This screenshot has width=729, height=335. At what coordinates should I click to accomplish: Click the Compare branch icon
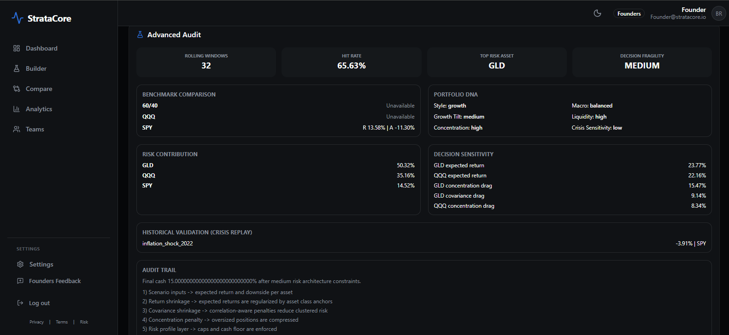[17, 89]
